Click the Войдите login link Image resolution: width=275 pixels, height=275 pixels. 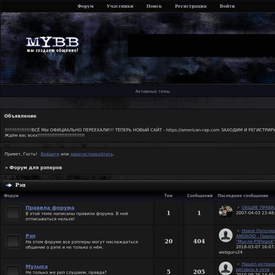pyautogui.click(x=50, y=154)
